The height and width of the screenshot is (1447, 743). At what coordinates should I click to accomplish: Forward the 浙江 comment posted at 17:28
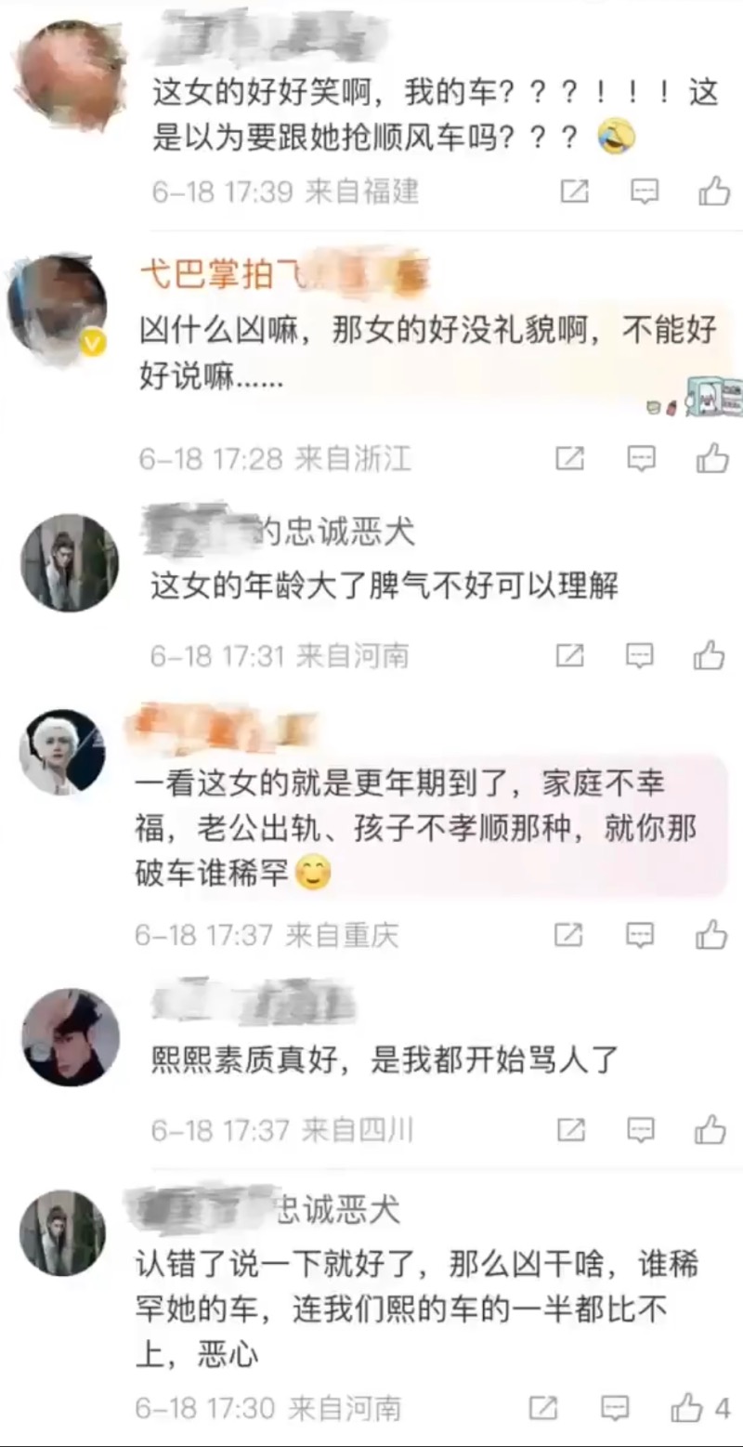[568, 458]
